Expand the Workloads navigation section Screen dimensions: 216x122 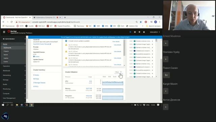click(x=14, y=71)
